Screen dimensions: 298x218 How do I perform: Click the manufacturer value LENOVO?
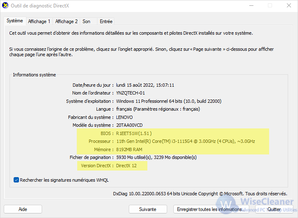pyautogui.click(x=124, y=117)
